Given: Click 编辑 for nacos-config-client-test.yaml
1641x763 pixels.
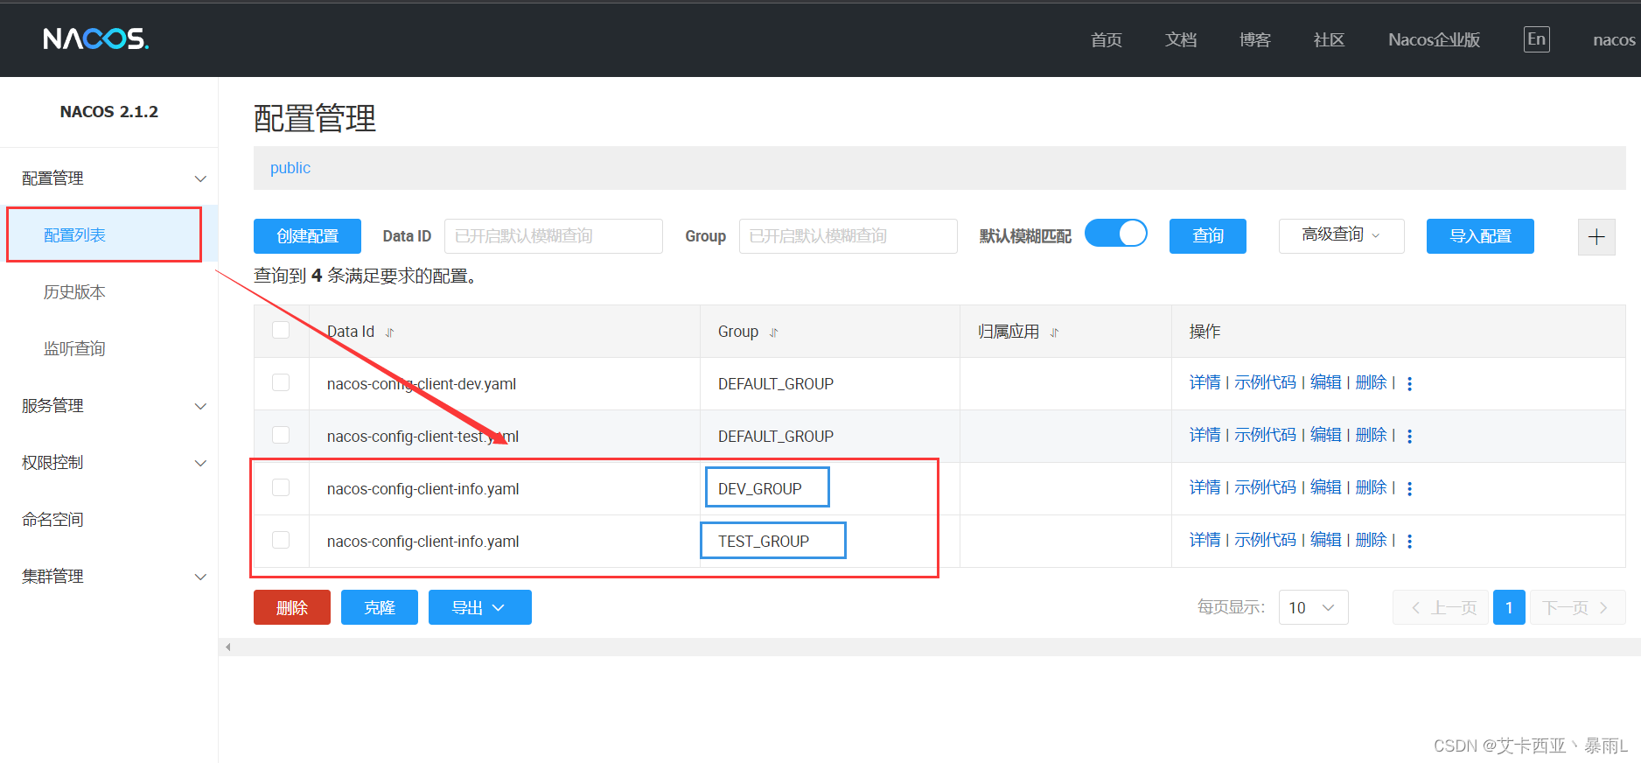Looking at the screenshot, I should pos(1325,435).
